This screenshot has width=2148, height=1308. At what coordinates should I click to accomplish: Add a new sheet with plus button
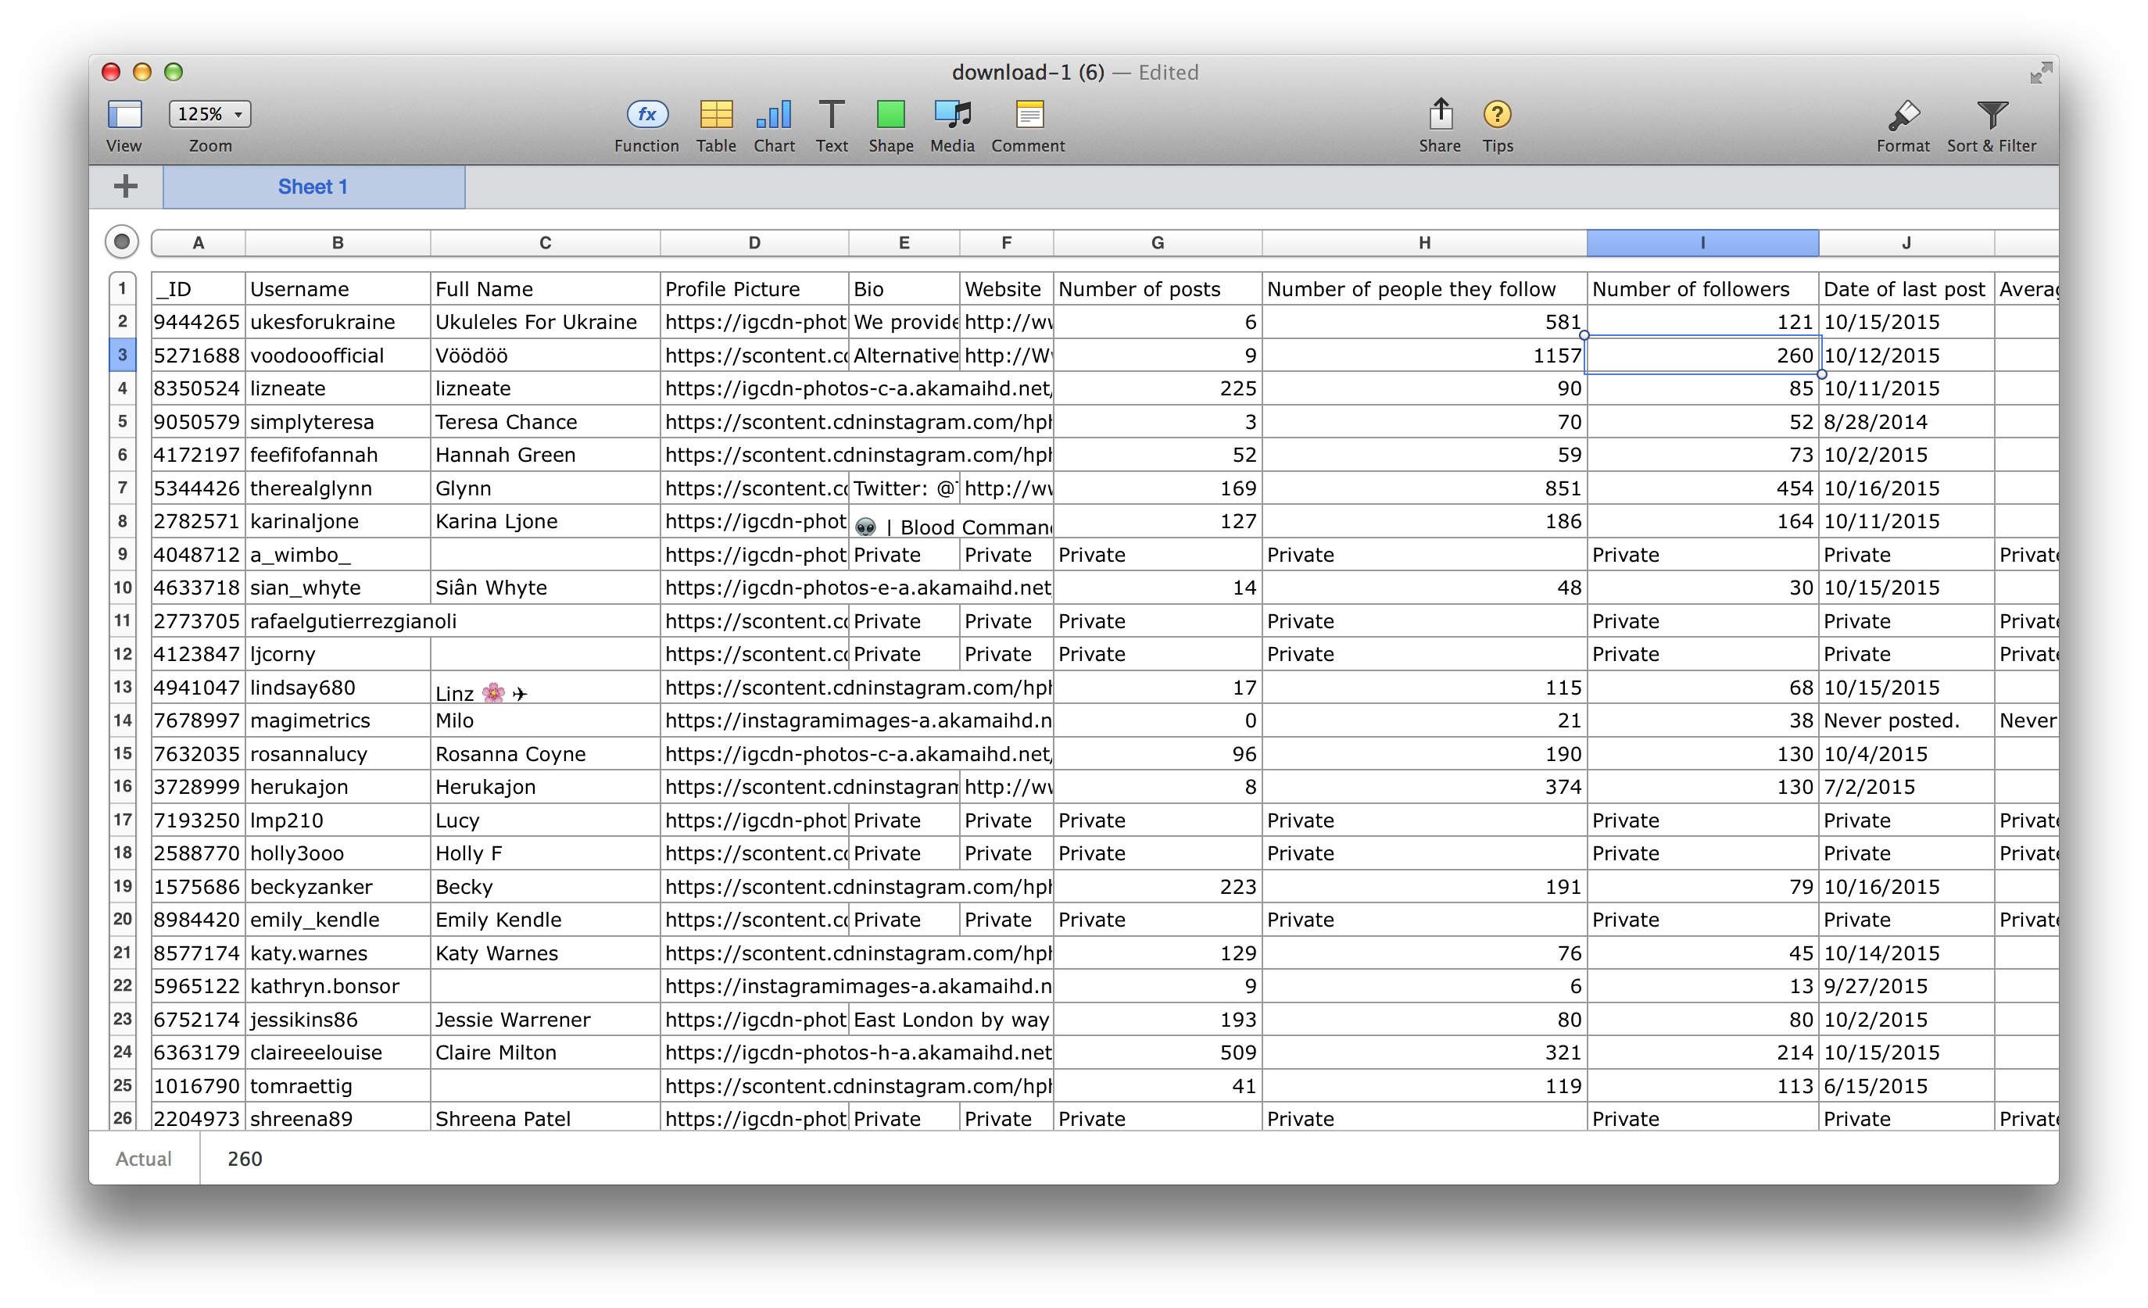(127, 186)
